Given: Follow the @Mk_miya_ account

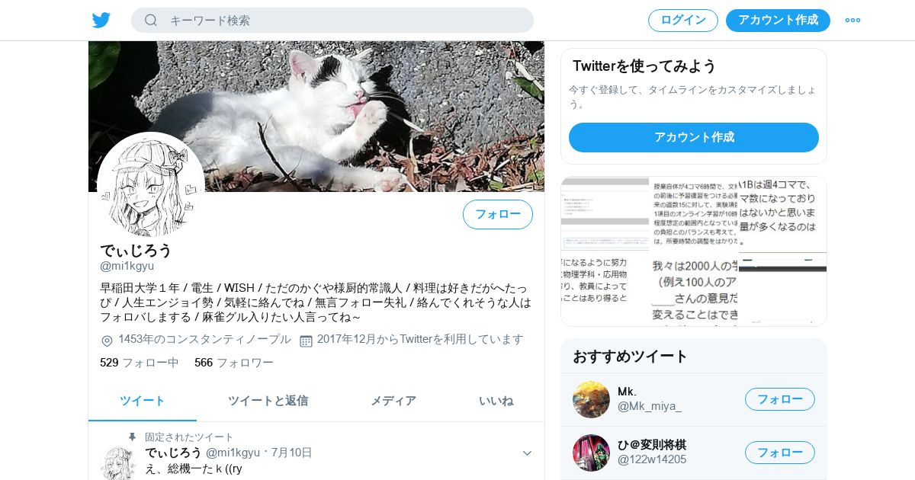Looking at the screenshot, I should click(780, 399).
